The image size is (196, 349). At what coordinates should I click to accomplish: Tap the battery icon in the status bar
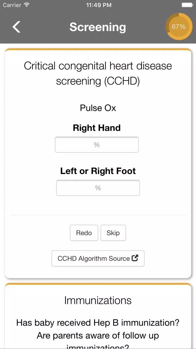pyautogui.click(x=187, y=5)
